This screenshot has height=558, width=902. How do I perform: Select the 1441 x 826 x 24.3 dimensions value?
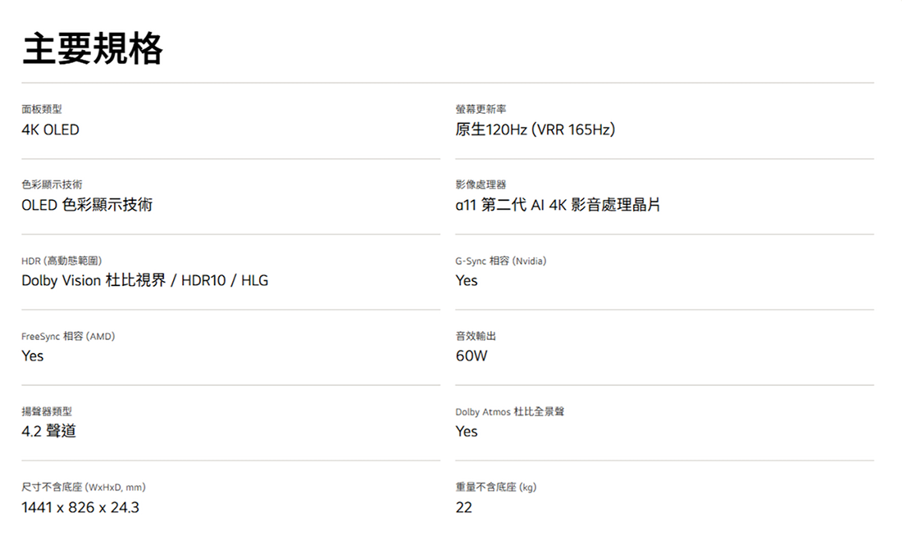[80, 507]
